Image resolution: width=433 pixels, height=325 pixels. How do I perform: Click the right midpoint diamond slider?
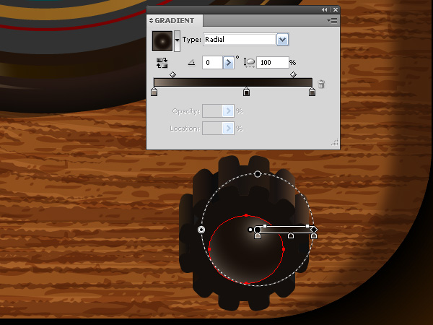tap(293, 74)
